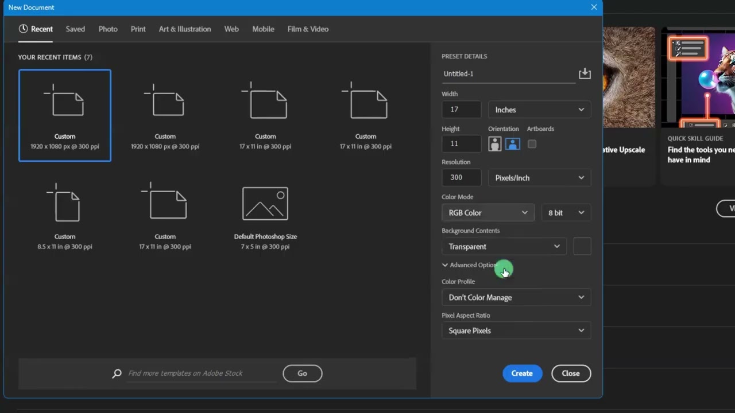Open the 8 bit depth dropdown

[566, 213]
